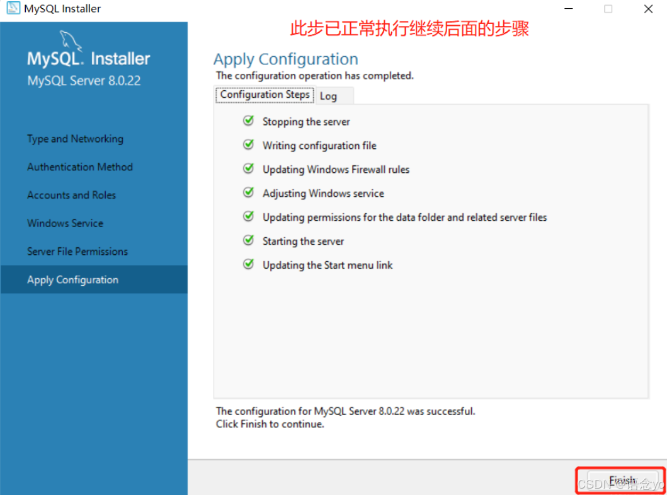Click the 'Click Finish to continue.' text
This screenshot has width=667, height=495.
pyautogui.click(x=270, y=424)
